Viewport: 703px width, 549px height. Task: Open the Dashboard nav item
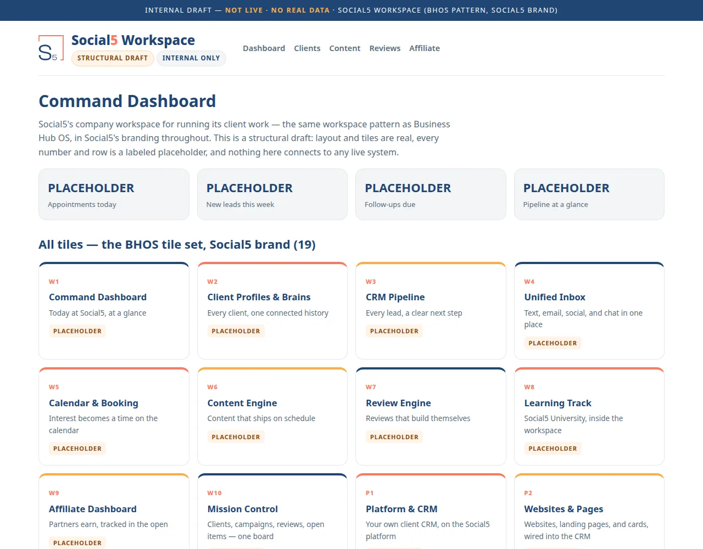(x=264, y=48)
